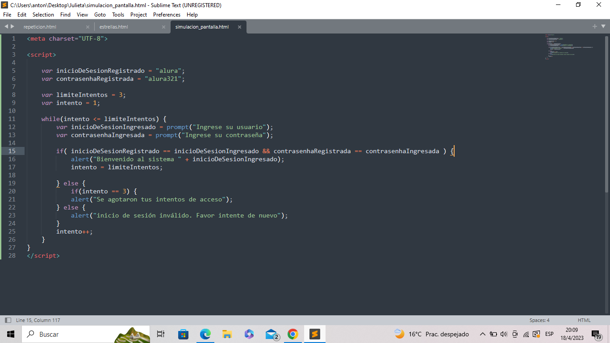Open the HTML syntax selector

[x=584, y=320]
